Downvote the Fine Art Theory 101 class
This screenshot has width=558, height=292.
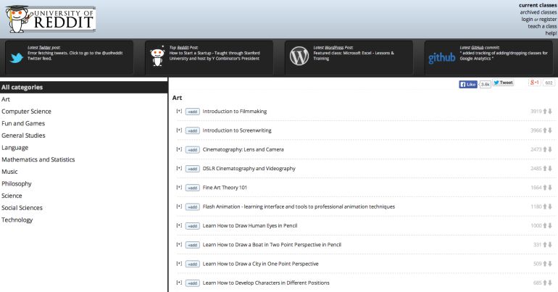click(x=551, y=188)
